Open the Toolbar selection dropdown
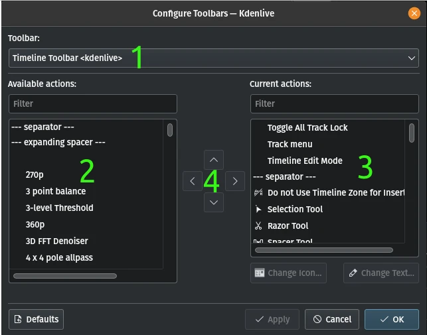This screenshot has height=335, width=427. click(214, 58)
